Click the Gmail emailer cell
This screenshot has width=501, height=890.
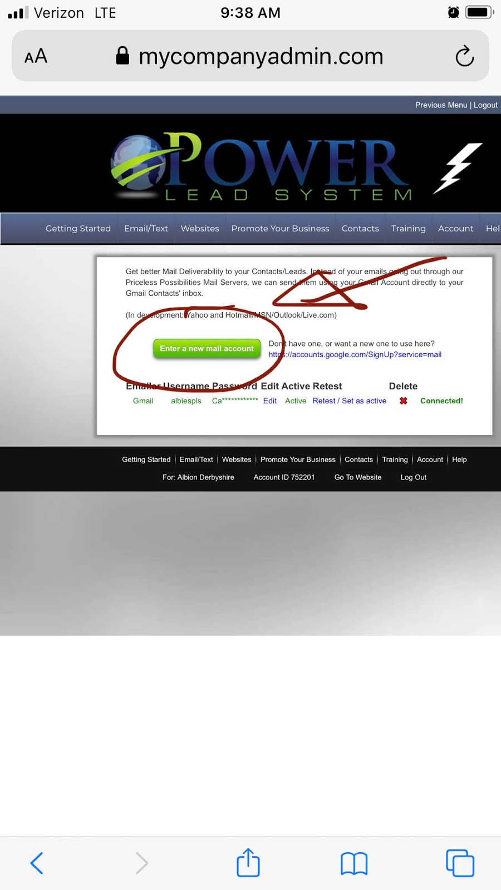coord(143,400)
